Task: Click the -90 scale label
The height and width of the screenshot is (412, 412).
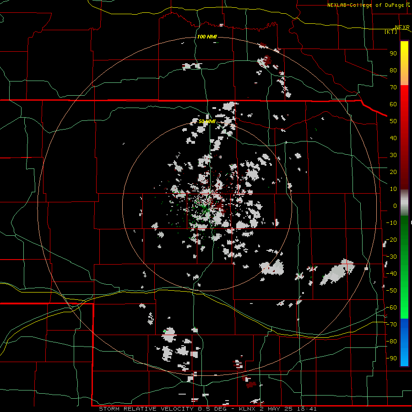Action: 391,358
